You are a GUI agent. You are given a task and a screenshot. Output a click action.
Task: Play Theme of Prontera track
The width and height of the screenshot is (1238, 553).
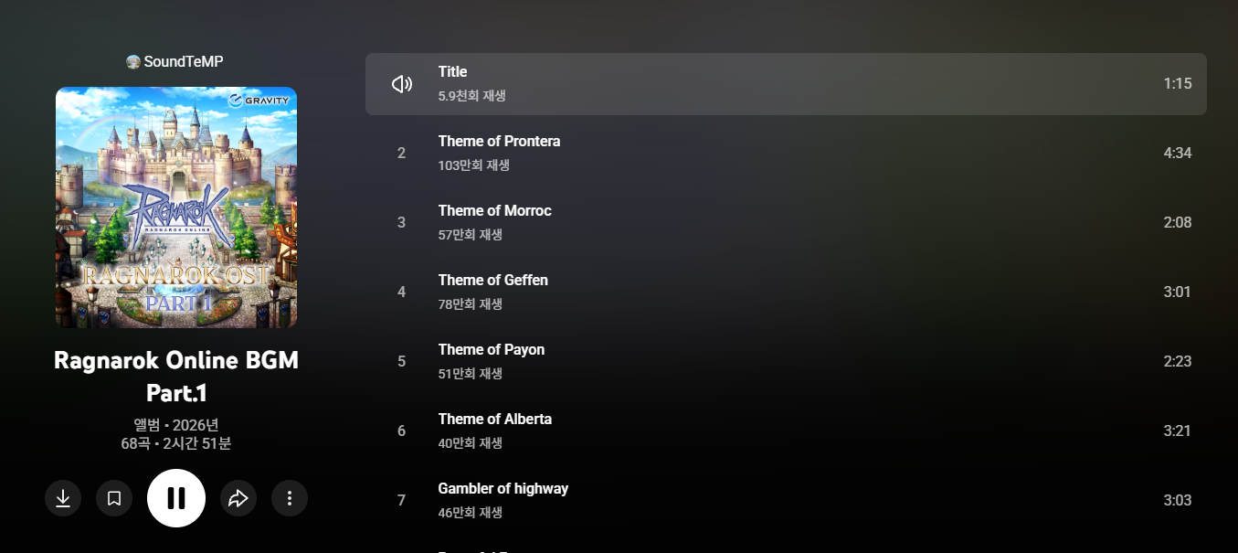499,142
